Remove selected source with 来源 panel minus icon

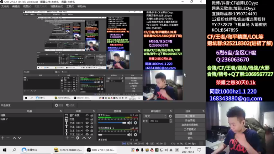point(72,138)
